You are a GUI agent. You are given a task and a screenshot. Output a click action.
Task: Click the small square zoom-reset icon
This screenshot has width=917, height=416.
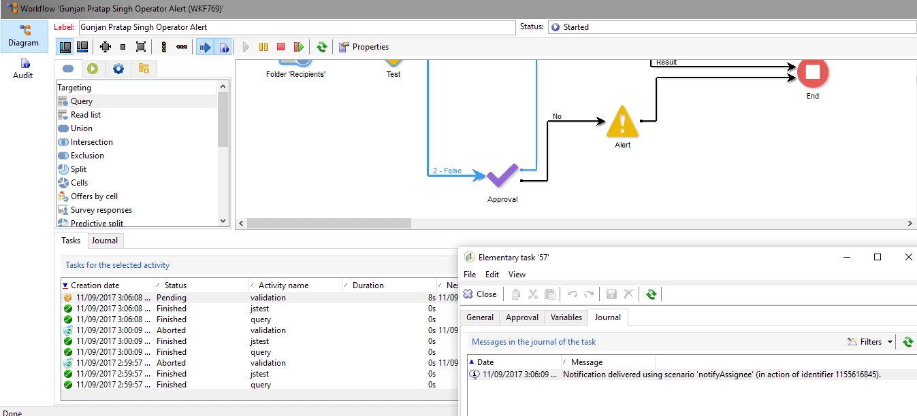click(123, 47)
